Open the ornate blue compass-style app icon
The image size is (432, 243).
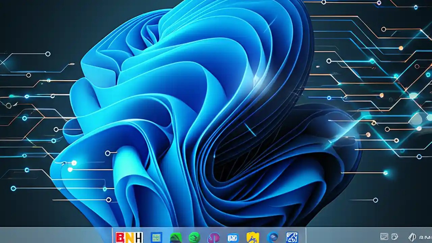pyautogui.click(x=292, y=238)
